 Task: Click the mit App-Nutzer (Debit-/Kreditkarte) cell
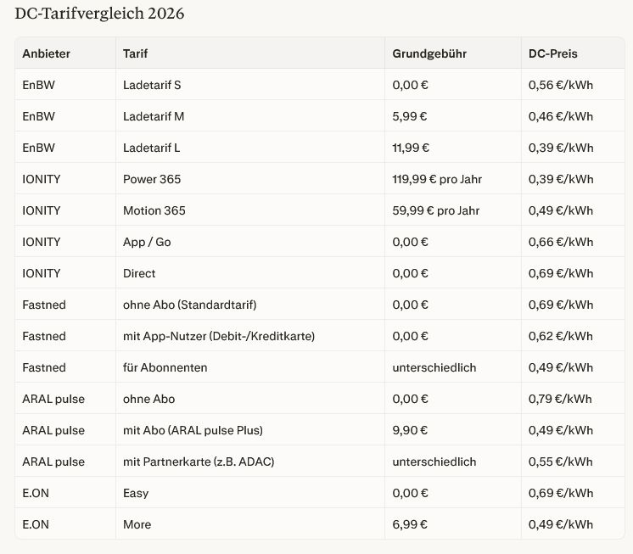tap(219, 336)
